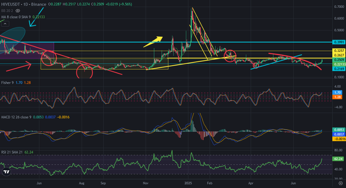This screenshot has width=346, height=188.
Task: Click the first Jun label on time axis
Action: coord(39,184)
